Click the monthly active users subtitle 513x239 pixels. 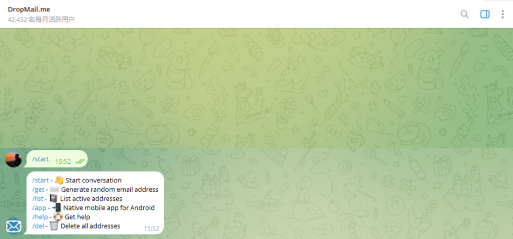[41, 20]
